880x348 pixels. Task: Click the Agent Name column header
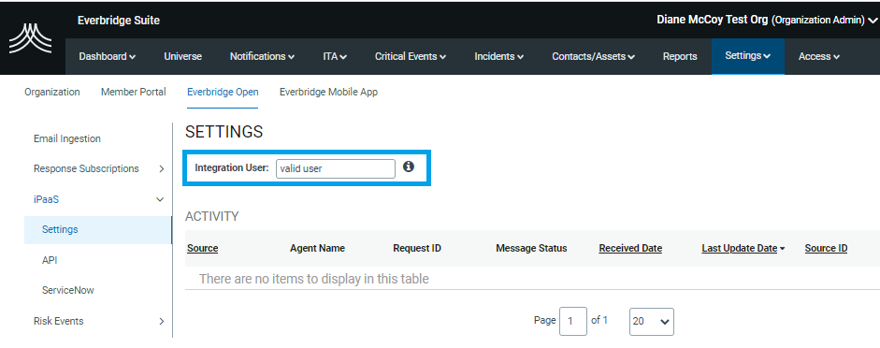tap(318, 248)
